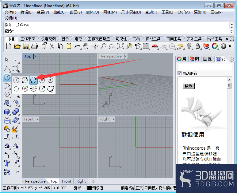Click the Explode tool icon
Viewport: 237px width, 193px height.
(x=15, y=129)
